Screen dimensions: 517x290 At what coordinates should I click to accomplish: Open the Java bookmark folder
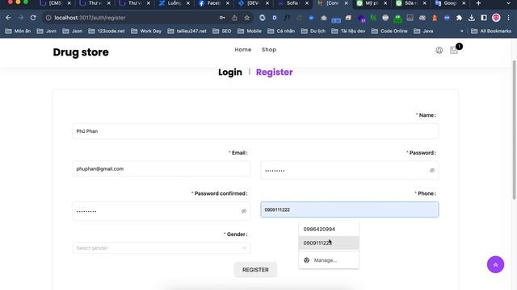423,31
